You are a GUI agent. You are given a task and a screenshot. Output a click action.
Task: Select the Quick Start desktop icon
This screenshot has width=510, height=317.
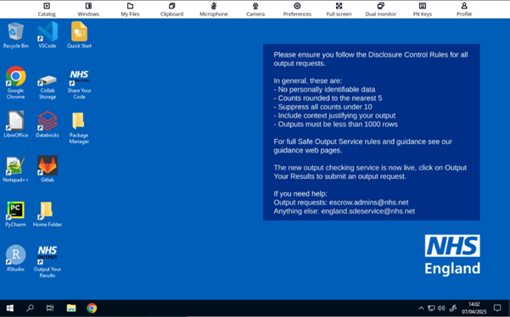coord(79,35)
